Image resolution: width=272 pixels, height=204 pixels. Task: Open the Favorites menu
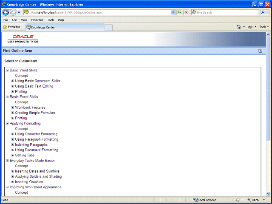37,20
